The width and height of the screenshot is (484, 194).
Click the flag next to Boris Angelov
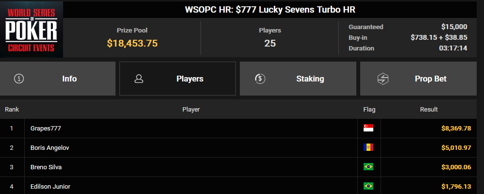(x=368, y=147)
